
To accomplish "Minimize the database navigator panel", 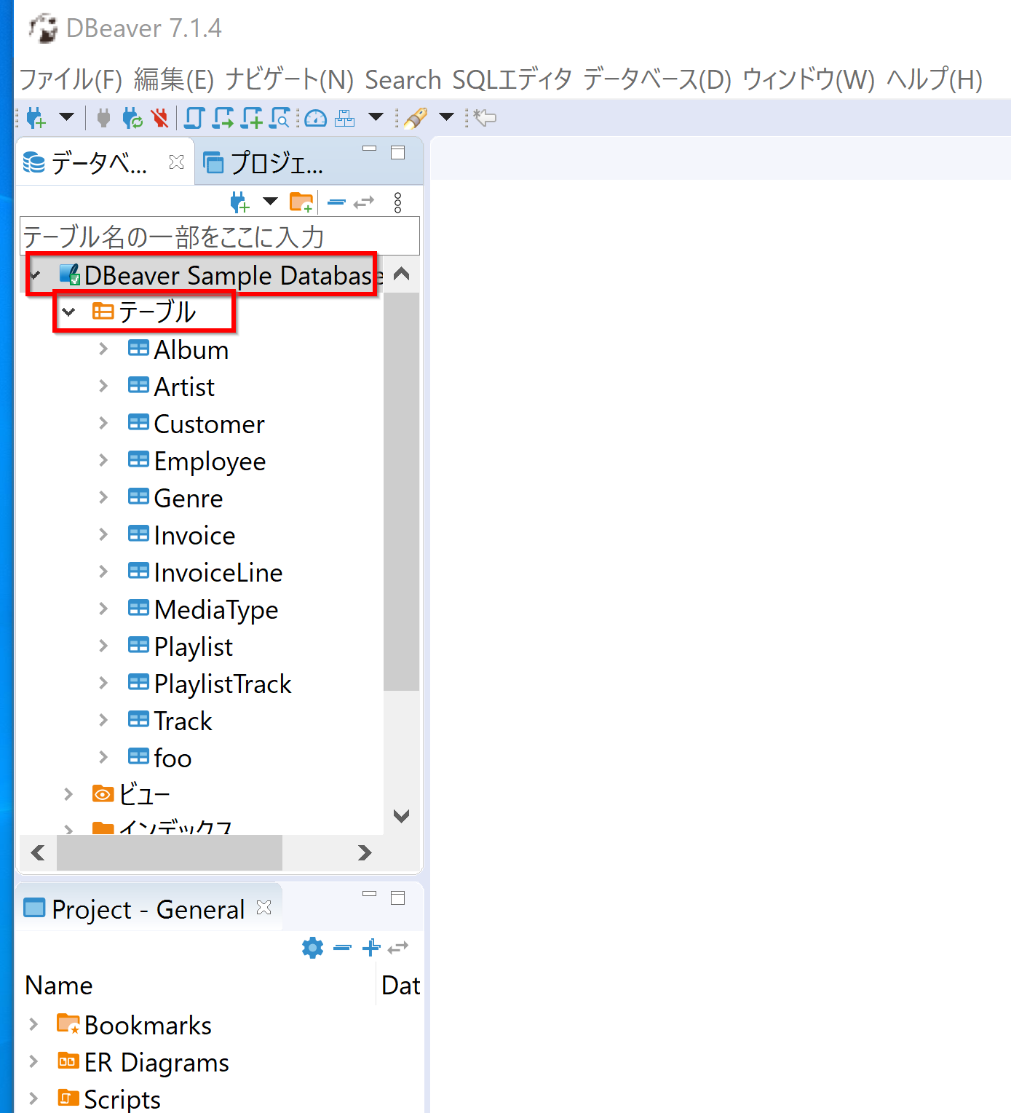I will tap(370, 148).
